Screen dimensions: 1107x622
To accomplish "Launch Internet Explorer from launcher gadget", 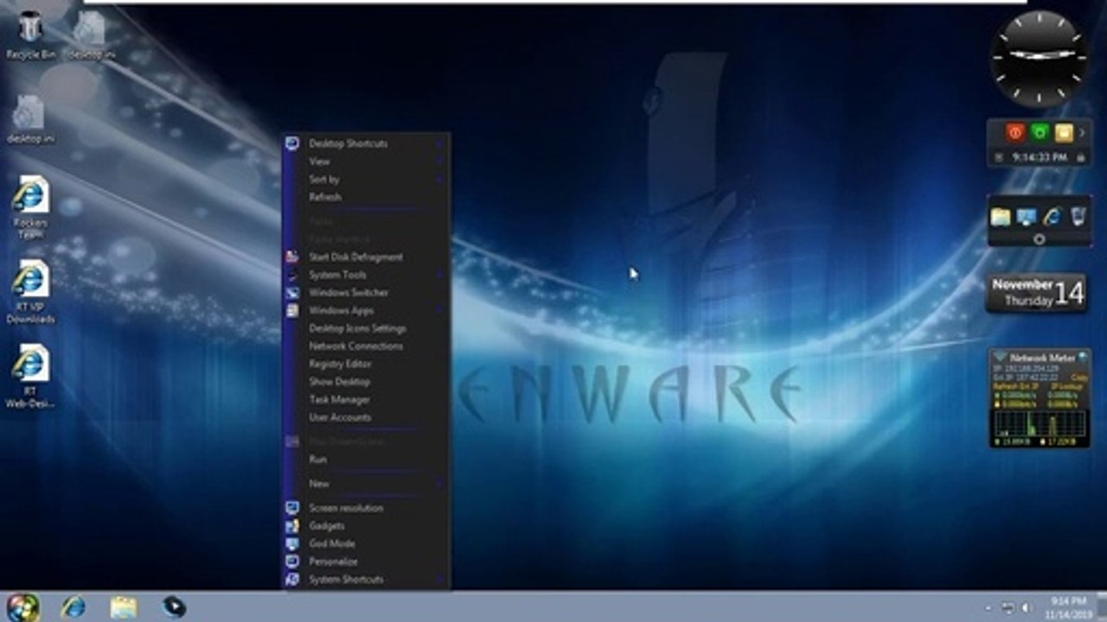I will (1052, 217).
